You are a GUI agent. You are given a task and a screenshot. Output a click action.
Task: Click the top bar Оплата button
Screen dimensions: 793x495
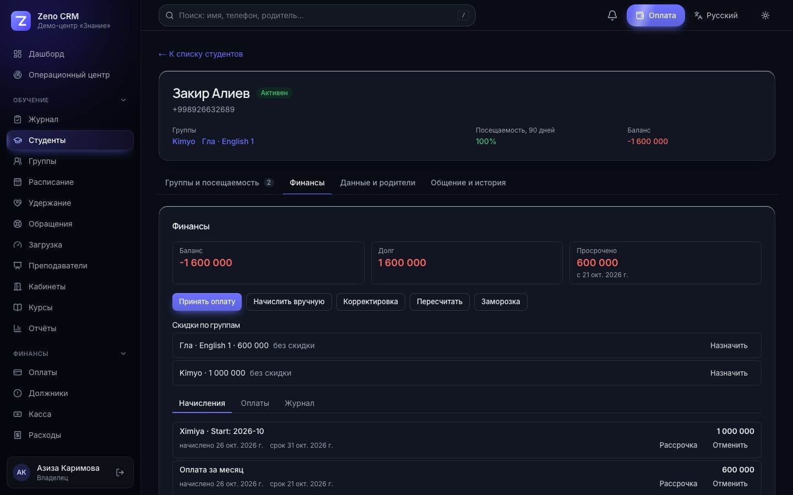click(x=656, y=15)
